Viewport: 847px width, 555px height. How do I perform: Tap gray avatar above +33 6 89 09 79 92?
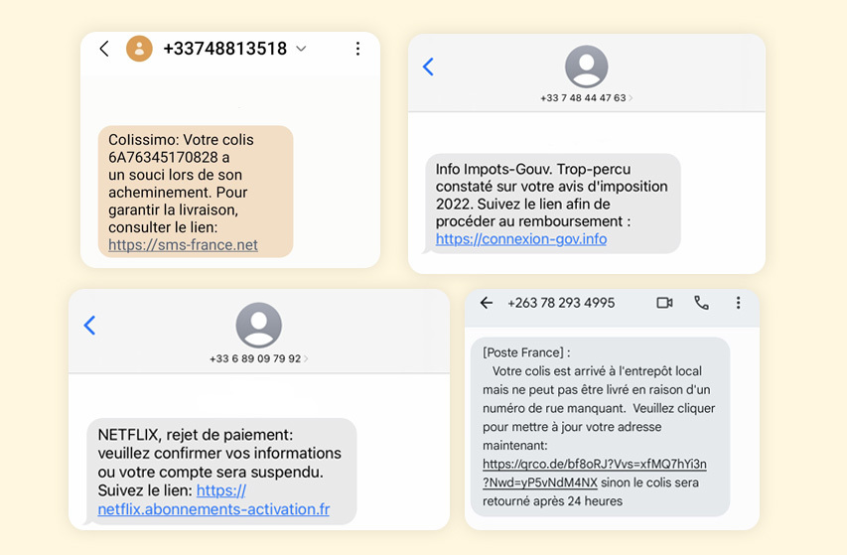click(258, 325)
